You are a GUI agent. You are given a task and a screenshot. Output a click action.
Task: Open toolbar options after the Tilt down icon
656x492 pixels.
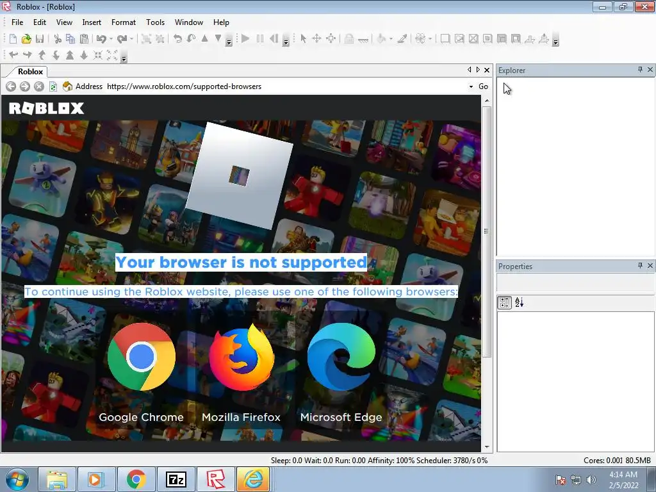229,42
